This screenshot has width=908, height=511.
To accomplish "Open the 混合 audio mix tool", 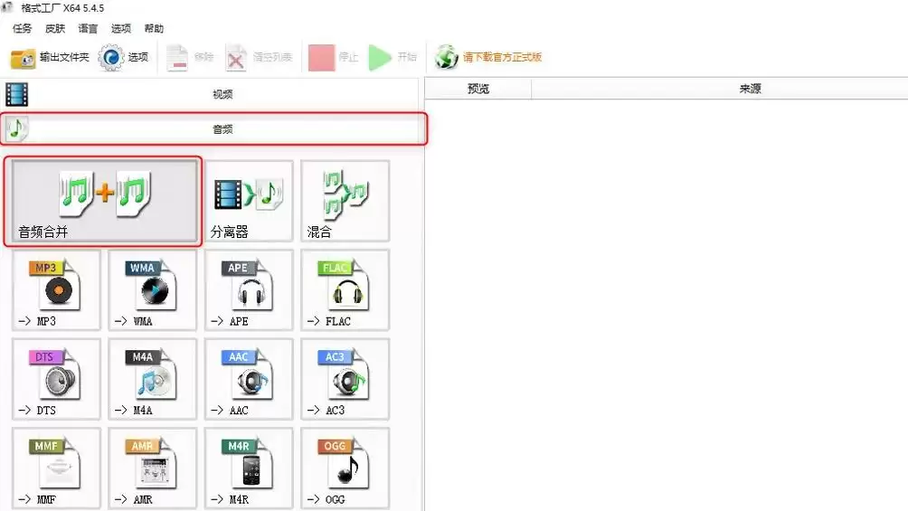I will (x=345, y=201).
